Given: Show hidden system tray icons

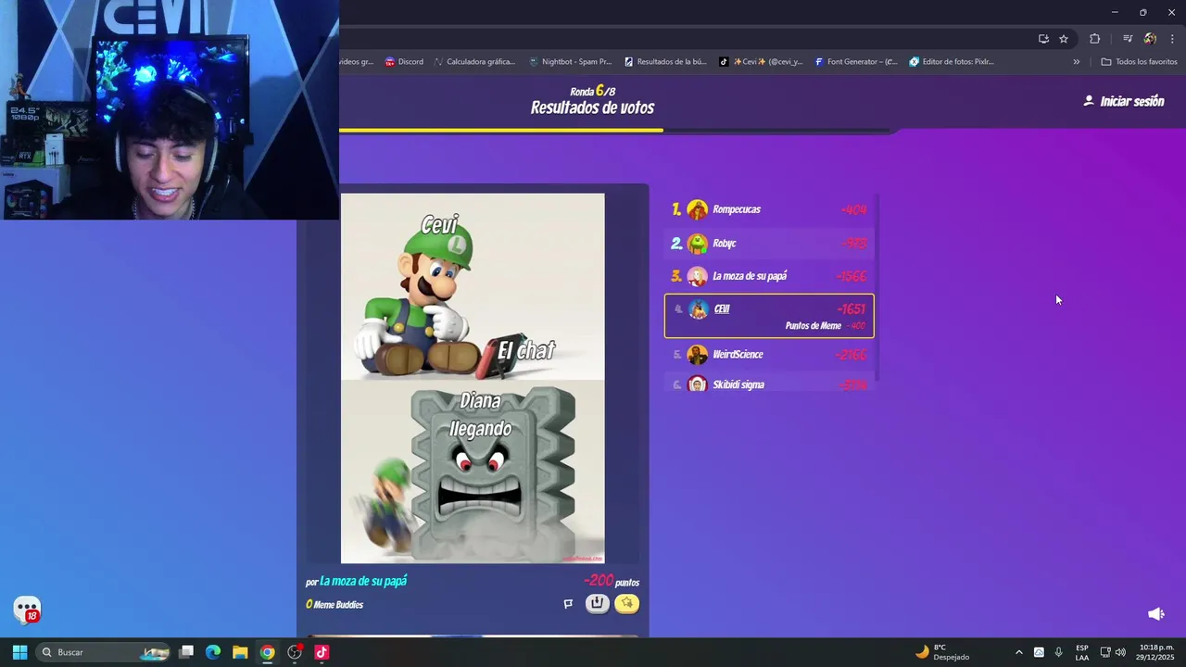Looking at the screenshot, I should [1018, 652].
